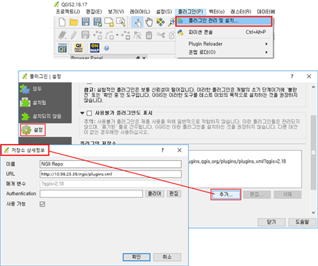Click the help question mark in 저장소 상세정보 dialog
The width and height of the screenshot is (318, 266).
[x=162, y=150]
